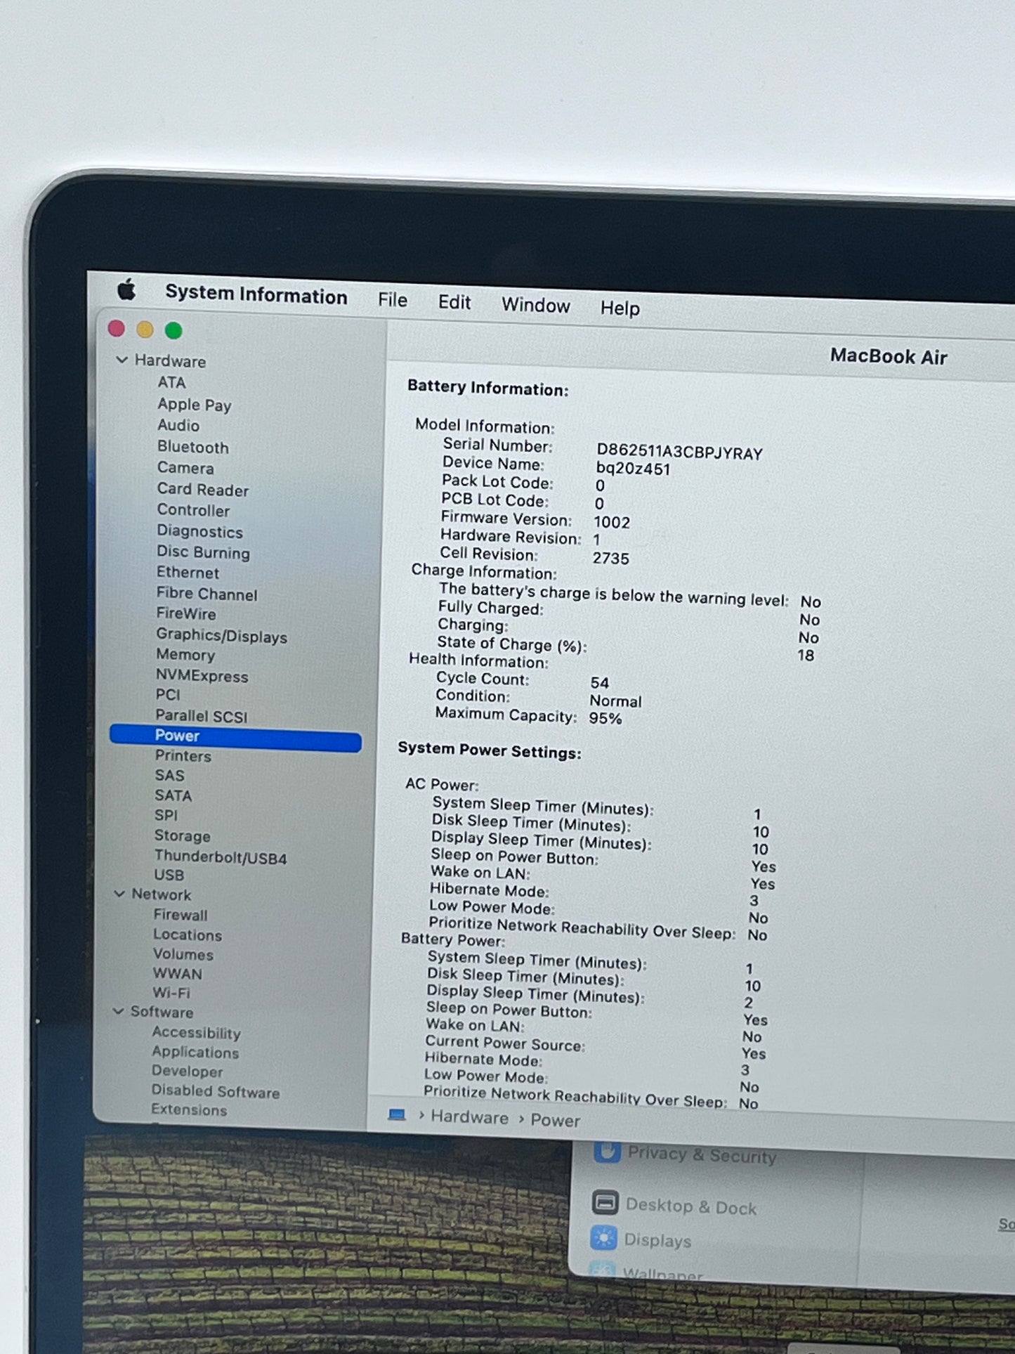The height and width of the screenshot is (1354, 1015).
Task: Select USB in the sidebar
Action: (x=169, y=875)
